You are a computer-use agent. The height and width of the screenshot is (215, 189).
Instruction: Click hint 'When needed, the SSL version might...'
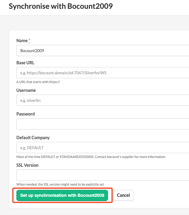pyautogui.click(x=60, y=184)
